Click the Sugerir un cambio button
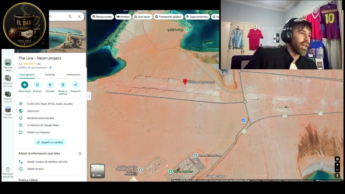The width and height of the screenshot is (345, 194). click(50, 142)
